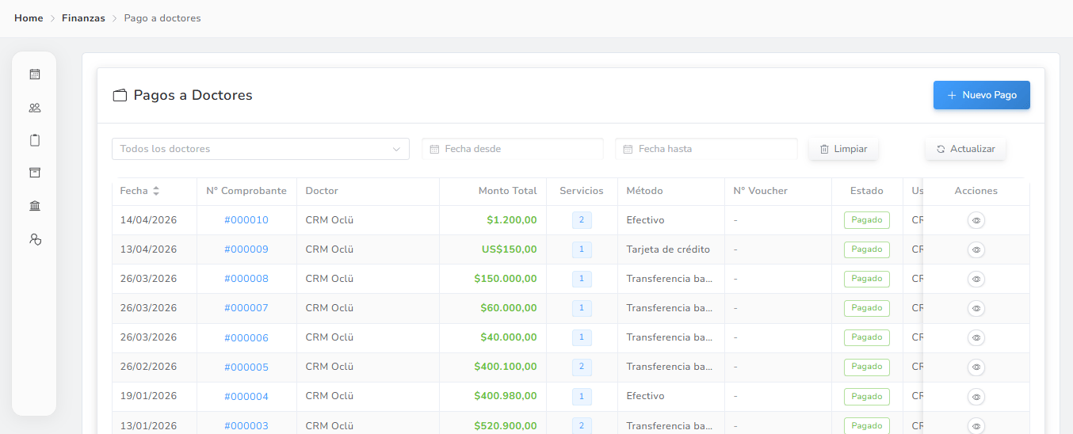This screenshot has width=1073, height=434.
Task: Click the wallet icon beside Pagos a Doctores
Action: [120, 96]
